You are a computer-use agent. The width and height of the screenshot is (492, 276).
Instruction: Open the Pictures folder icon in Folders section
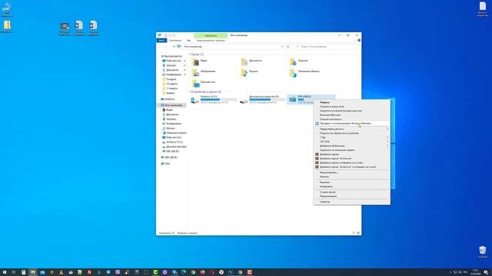pos(195,74)
